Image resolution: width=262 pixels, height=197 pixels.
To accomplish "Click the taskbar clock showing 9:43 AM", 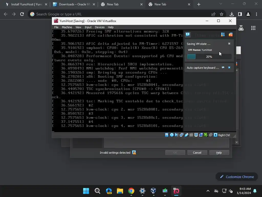I will pos(244,191).
